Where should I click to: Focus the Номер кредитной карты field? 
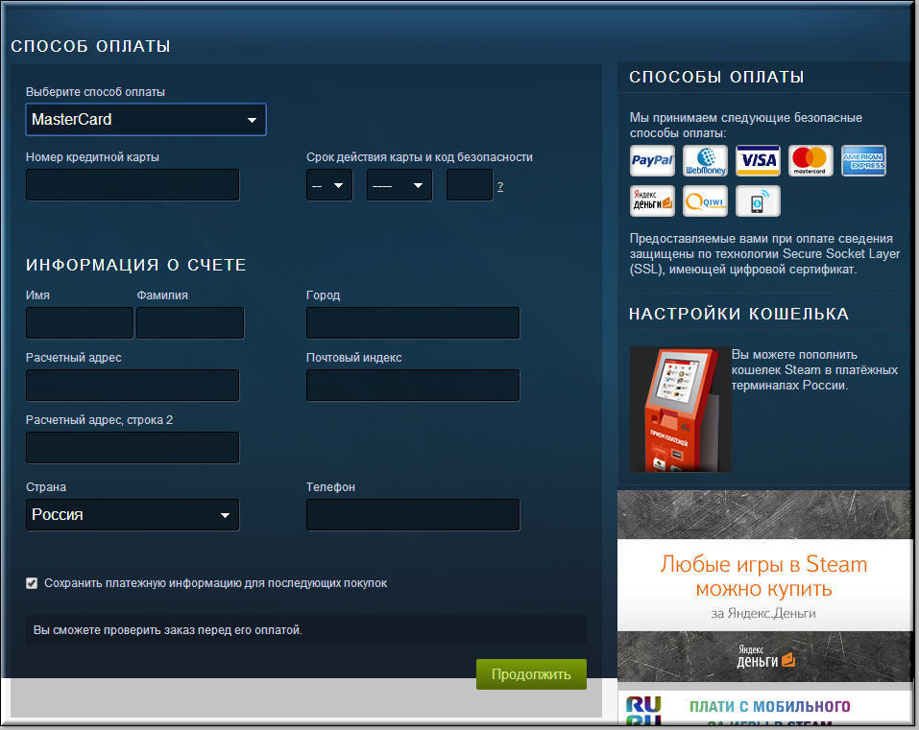click(133, 185)
